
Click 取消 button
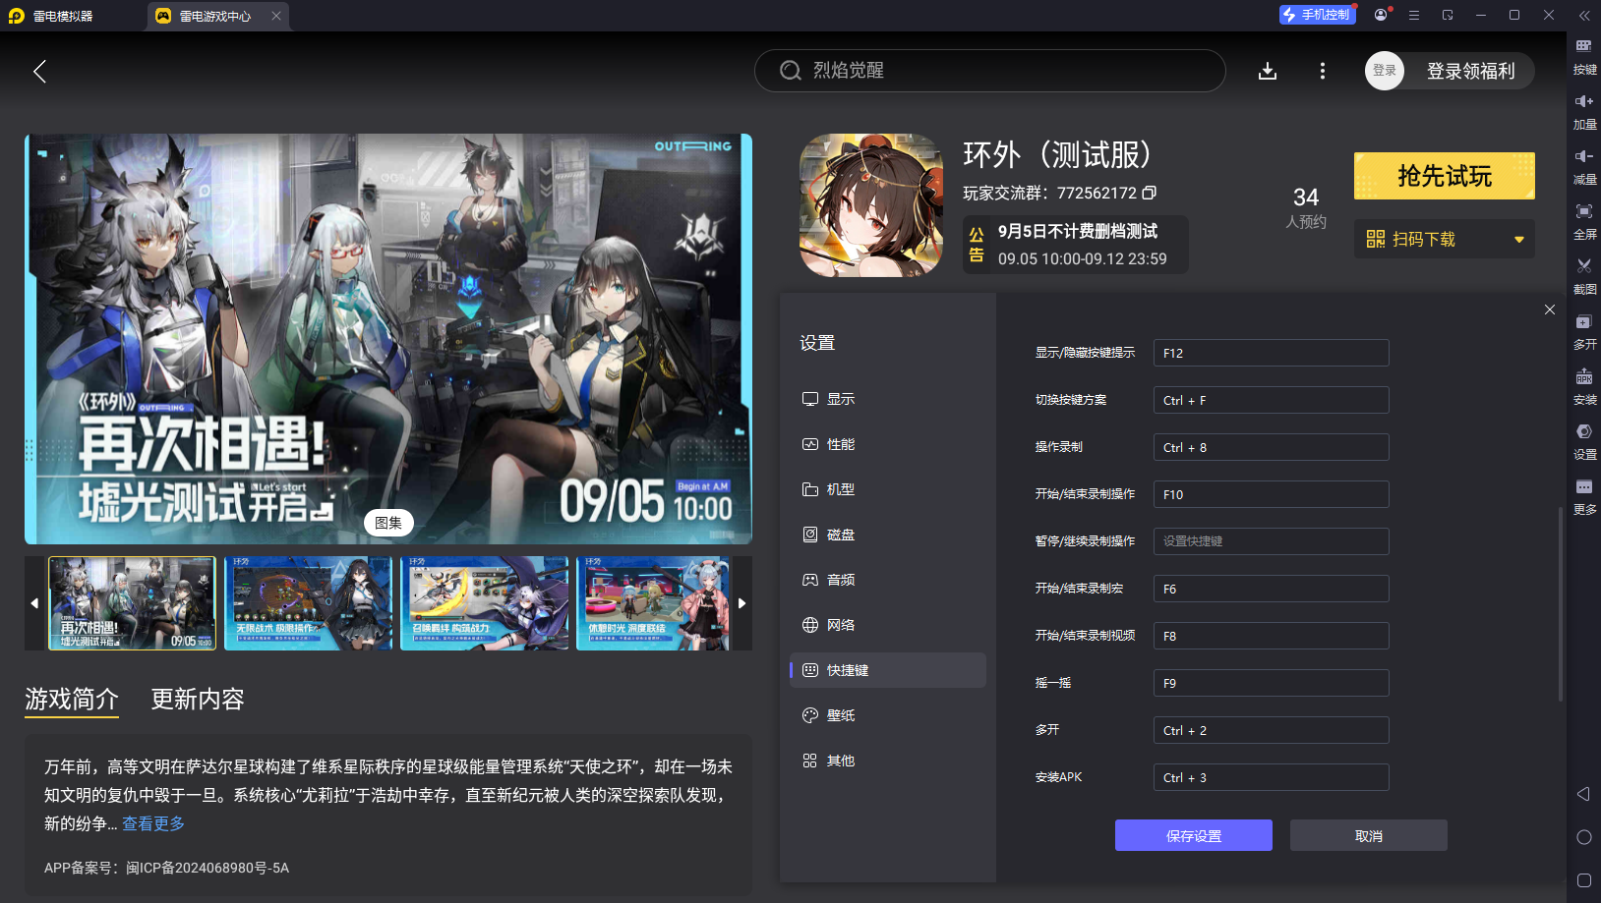(x=1368, y=835)
